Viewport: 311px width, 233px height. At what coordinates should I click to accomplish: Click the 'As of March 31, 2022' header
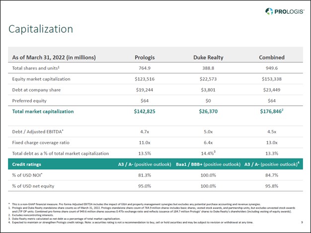coord(54,57)
